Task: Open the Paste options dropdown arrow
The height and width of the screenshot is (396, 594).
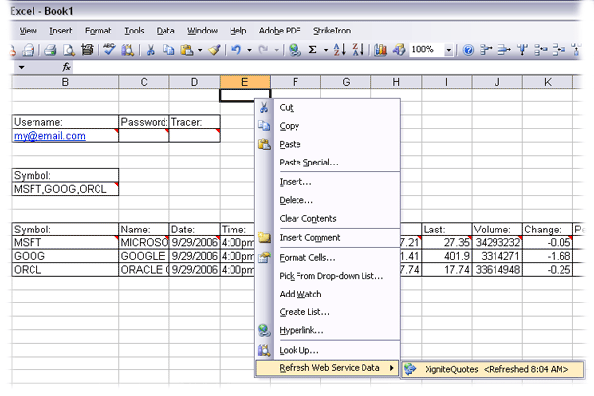Action: [200, 50]
